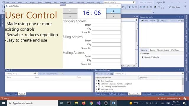Toggle the C++ Exceptions checkbox
The image size is (189, 106).
99,81
